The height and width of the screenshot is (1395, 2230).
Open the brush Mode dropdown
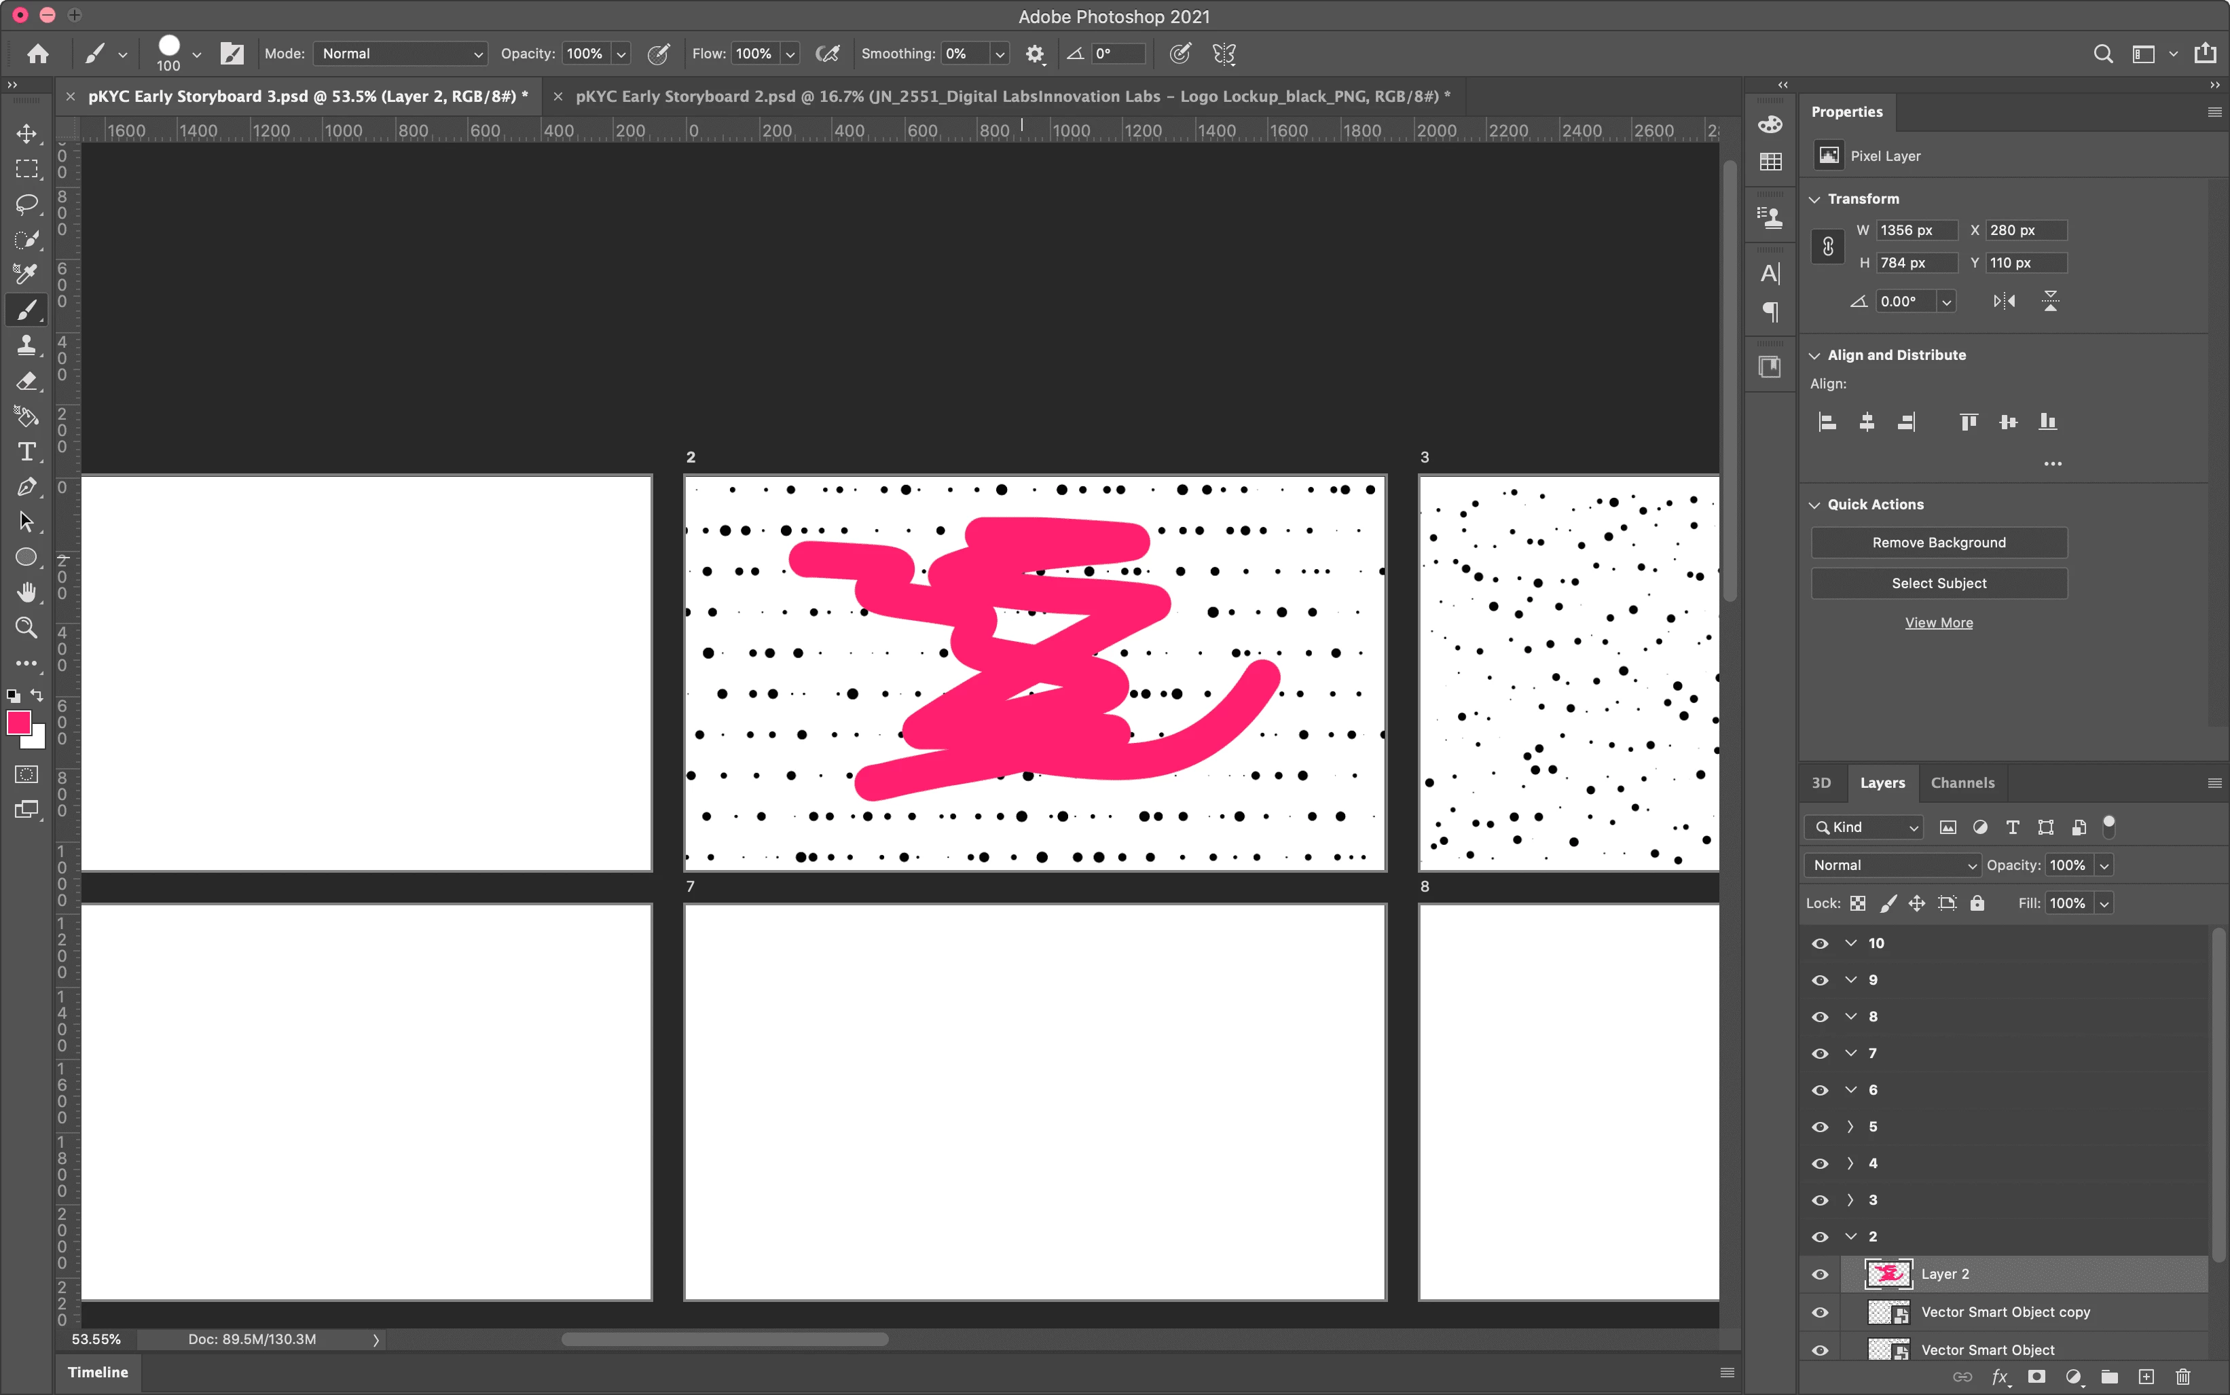(400, 54)
